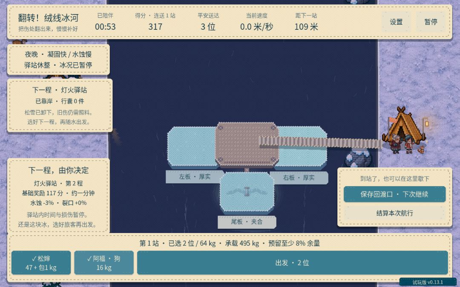Viewport: 460px width, 287px height.
Task: Click the wooden gangway bridge to shore
Action: click(x=320, y=142)
